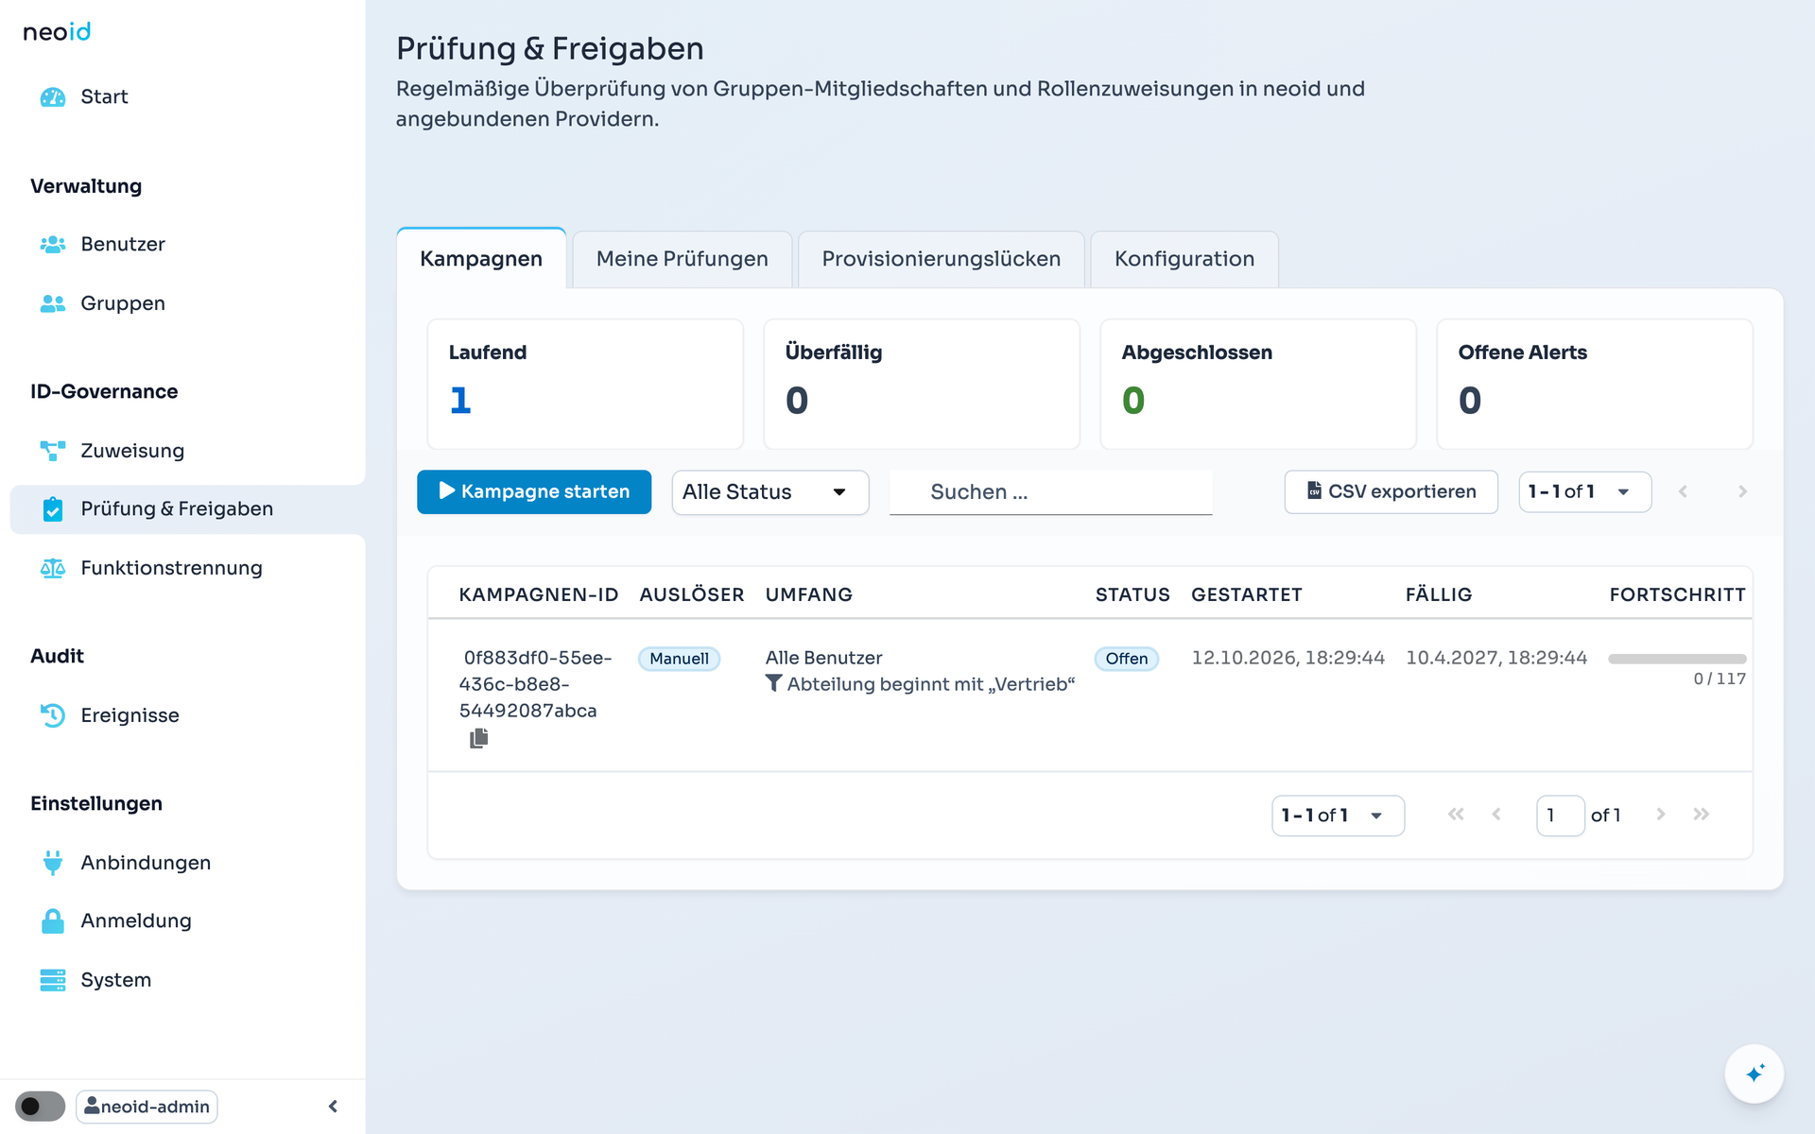1815x1134 pixels.
Task: Click the Gruppen group icon
Action: tap(53, 303)
